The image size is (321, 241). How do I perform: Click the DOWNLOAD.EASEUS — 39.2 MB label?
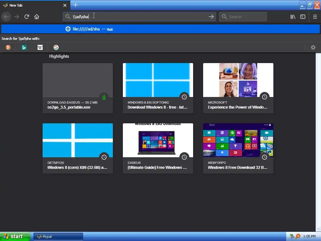72,103
